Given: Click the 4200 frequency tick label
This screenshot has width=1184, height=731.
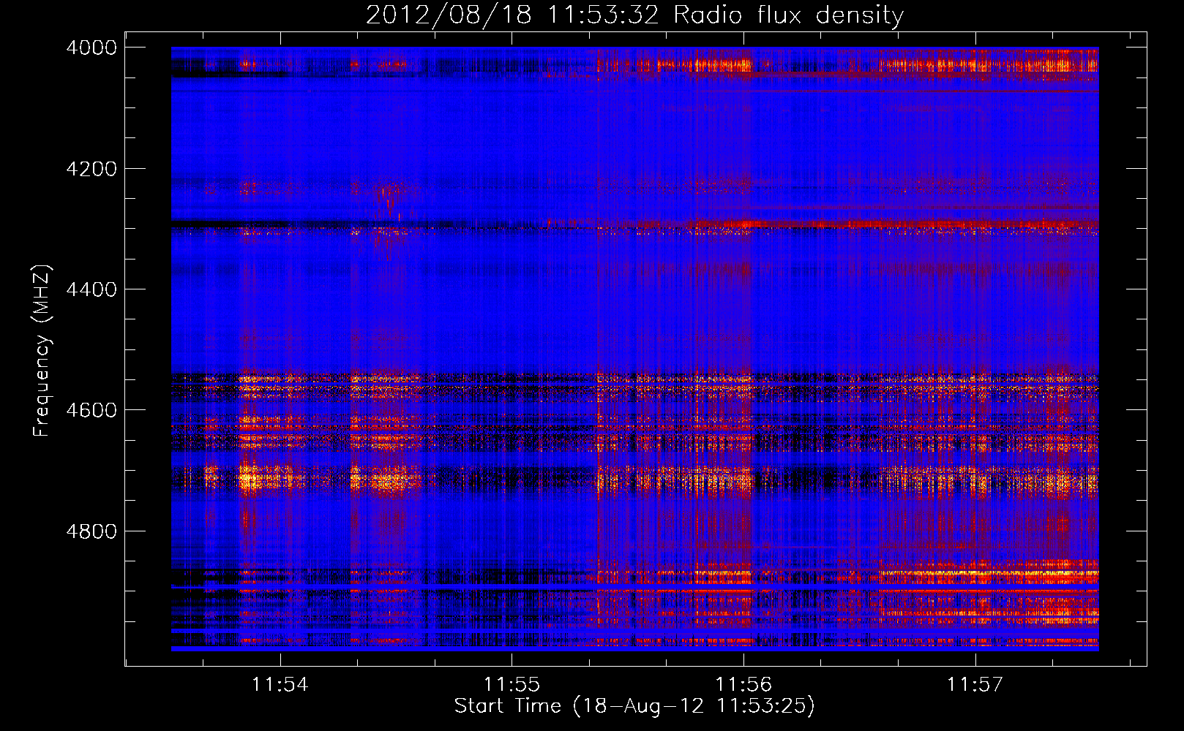Looking at the screenshot, I should tap(91, 169).
